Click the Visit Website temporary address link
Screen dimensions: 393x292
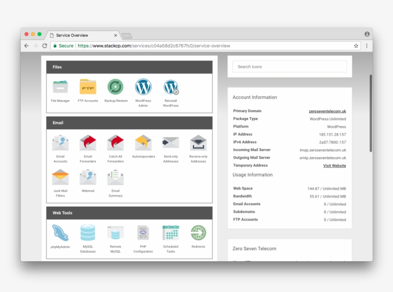tap(334, 165)
